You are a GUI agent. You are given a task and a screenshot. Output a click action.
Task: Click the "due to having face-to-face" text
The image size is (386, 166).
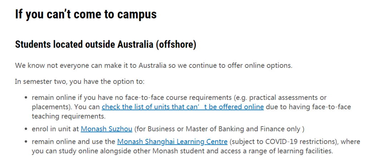pyautogui.click(x=308, y=107)
